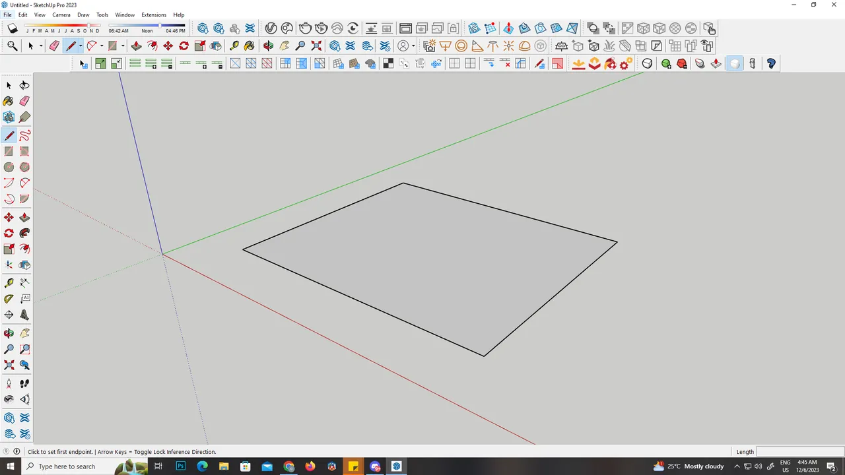Screen dimensions: 845x475
Task: Select the Scale tool in top toolbar
Action: 199,46
